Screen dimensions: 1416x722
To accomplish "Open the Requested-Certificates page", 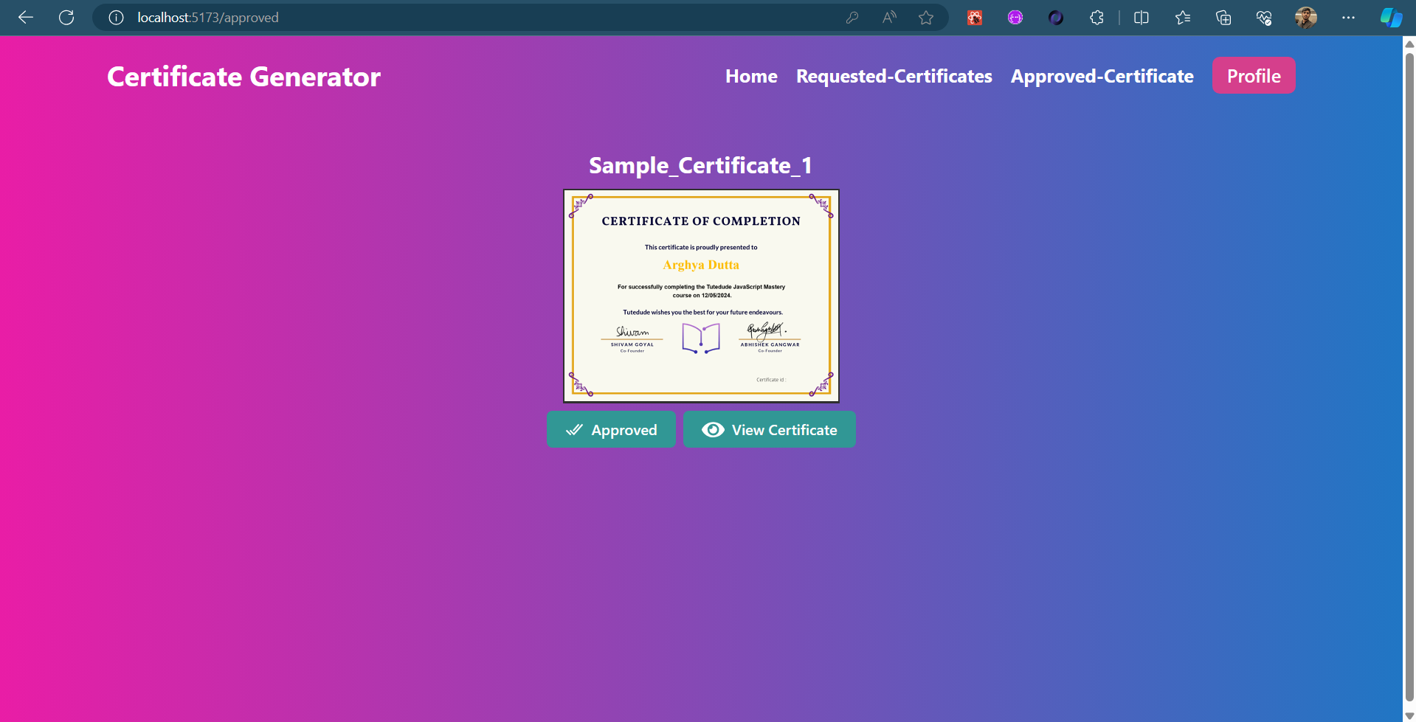I will [894, 76].
